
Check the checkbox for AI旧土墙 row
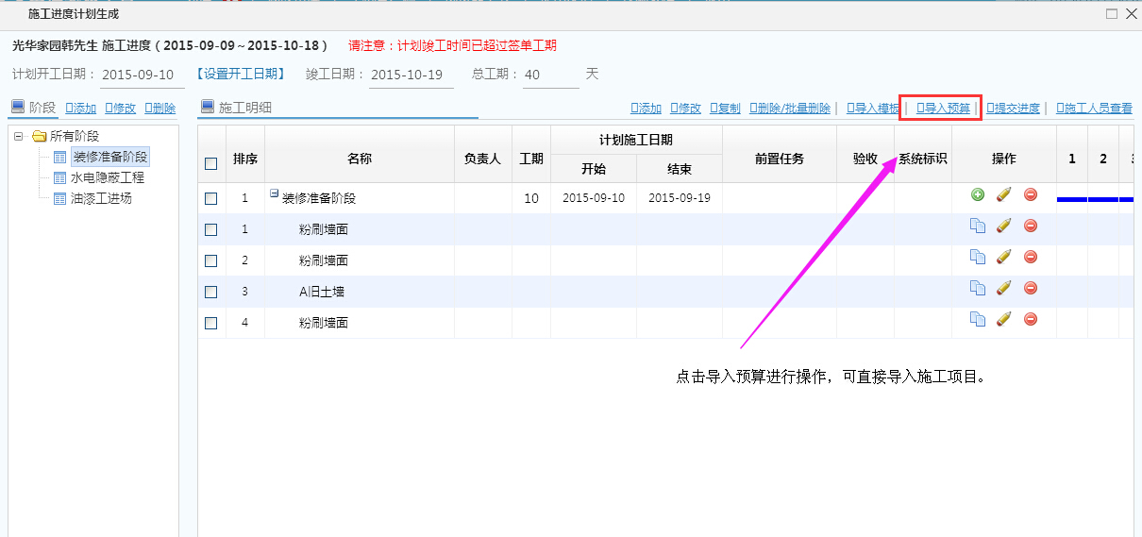[211, 292]
